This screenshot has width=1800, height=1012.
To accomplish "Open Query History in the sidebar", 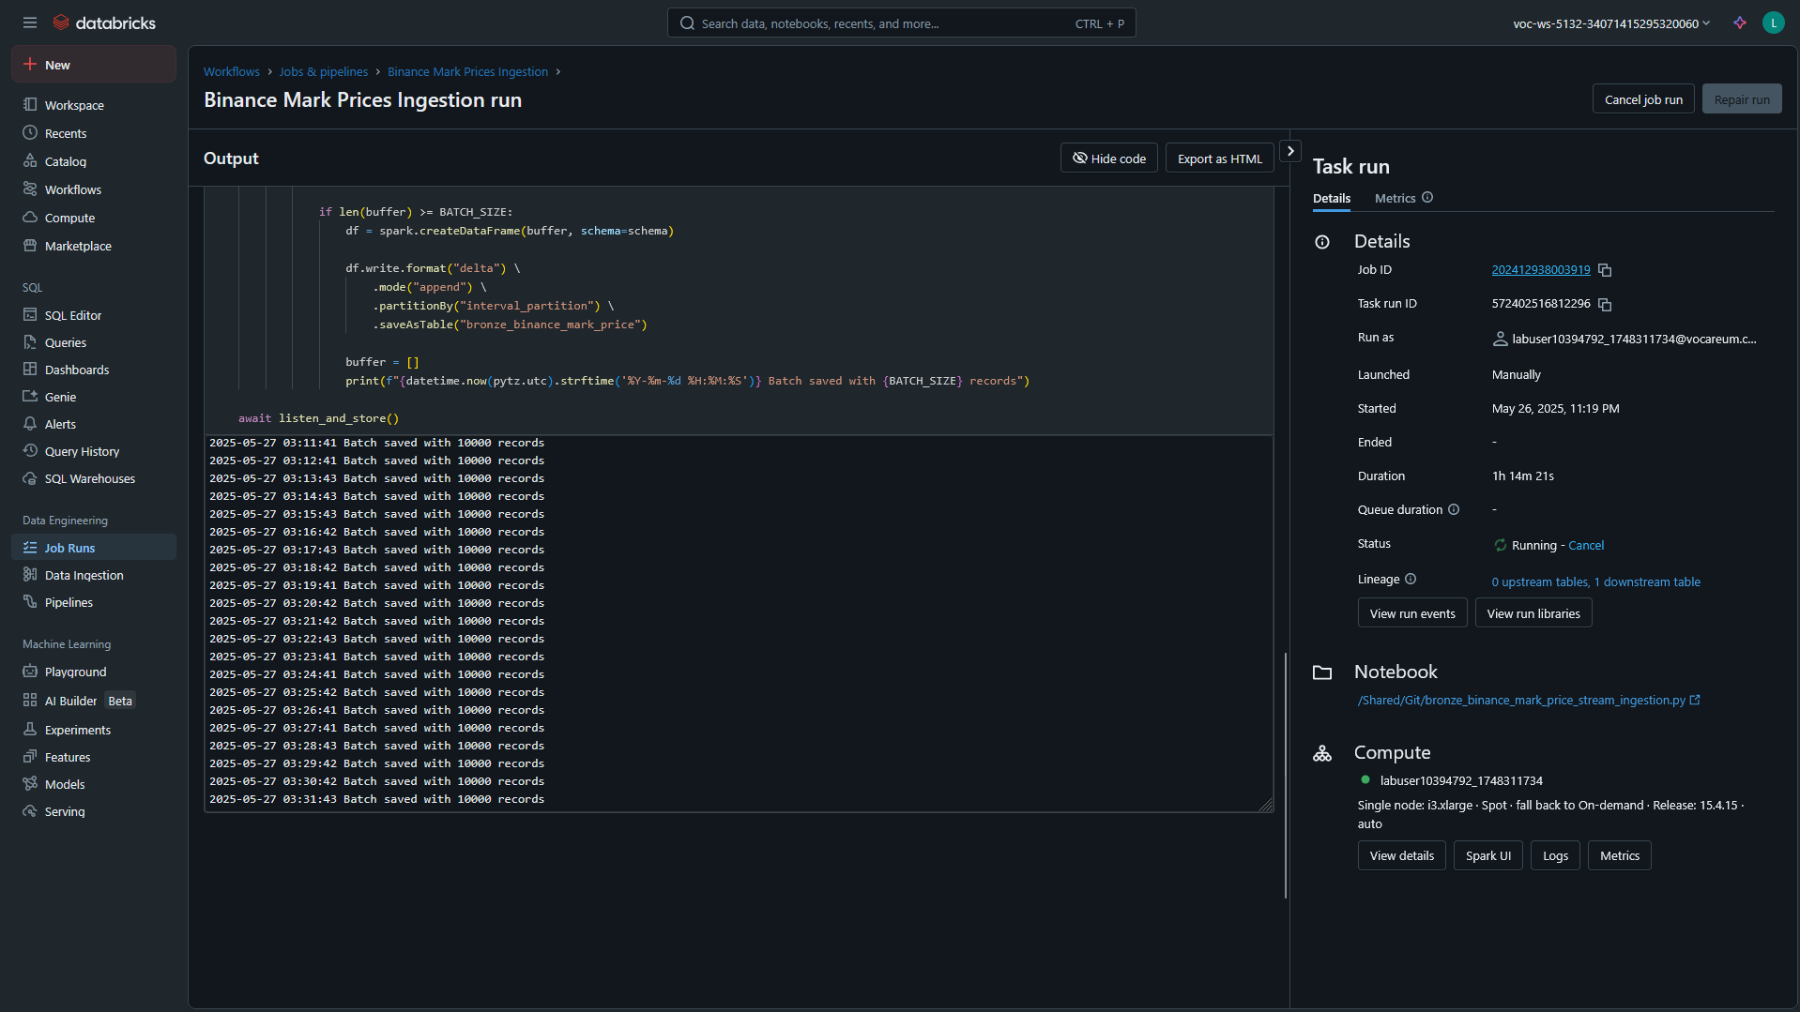I will tap(94, 451).
